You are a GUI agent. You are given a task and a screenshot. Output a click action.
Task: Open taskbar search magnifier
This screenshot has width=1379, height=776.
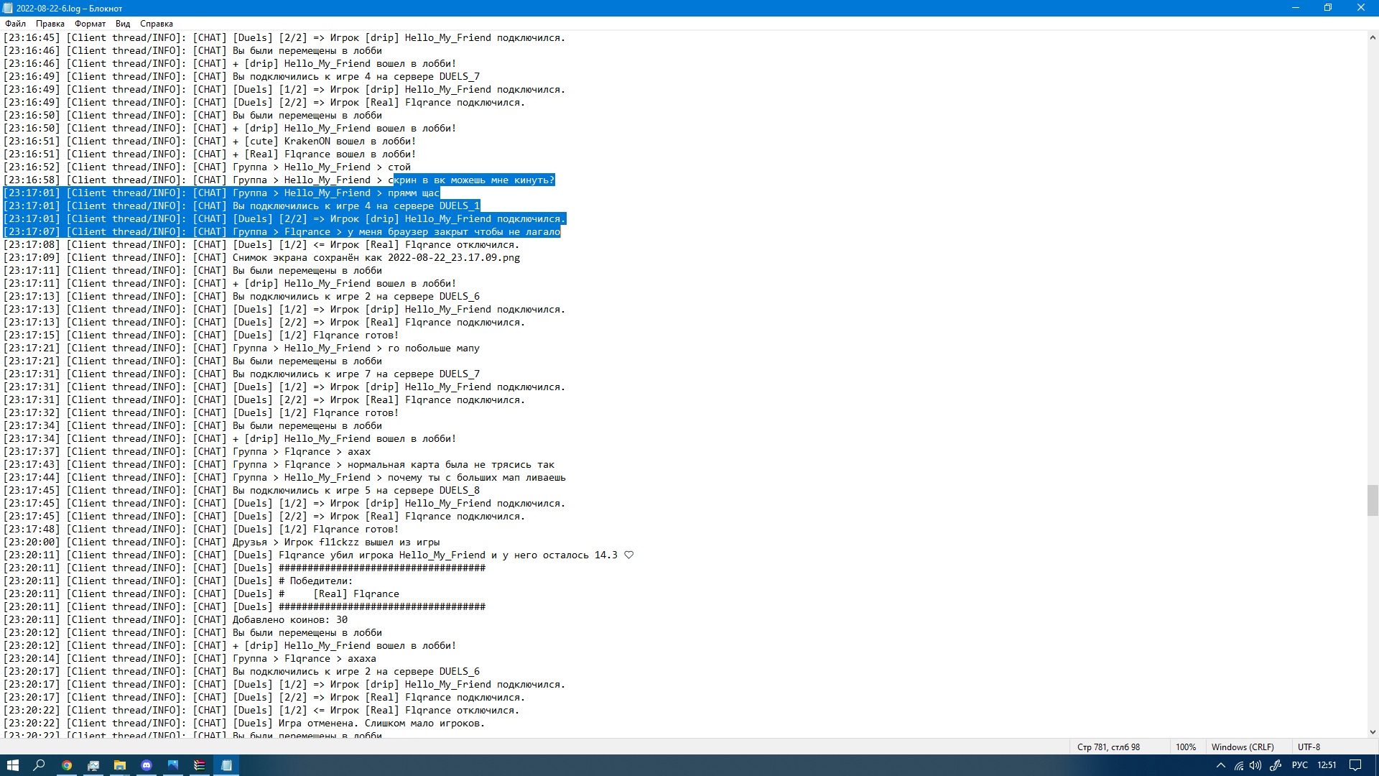(40, 765)
